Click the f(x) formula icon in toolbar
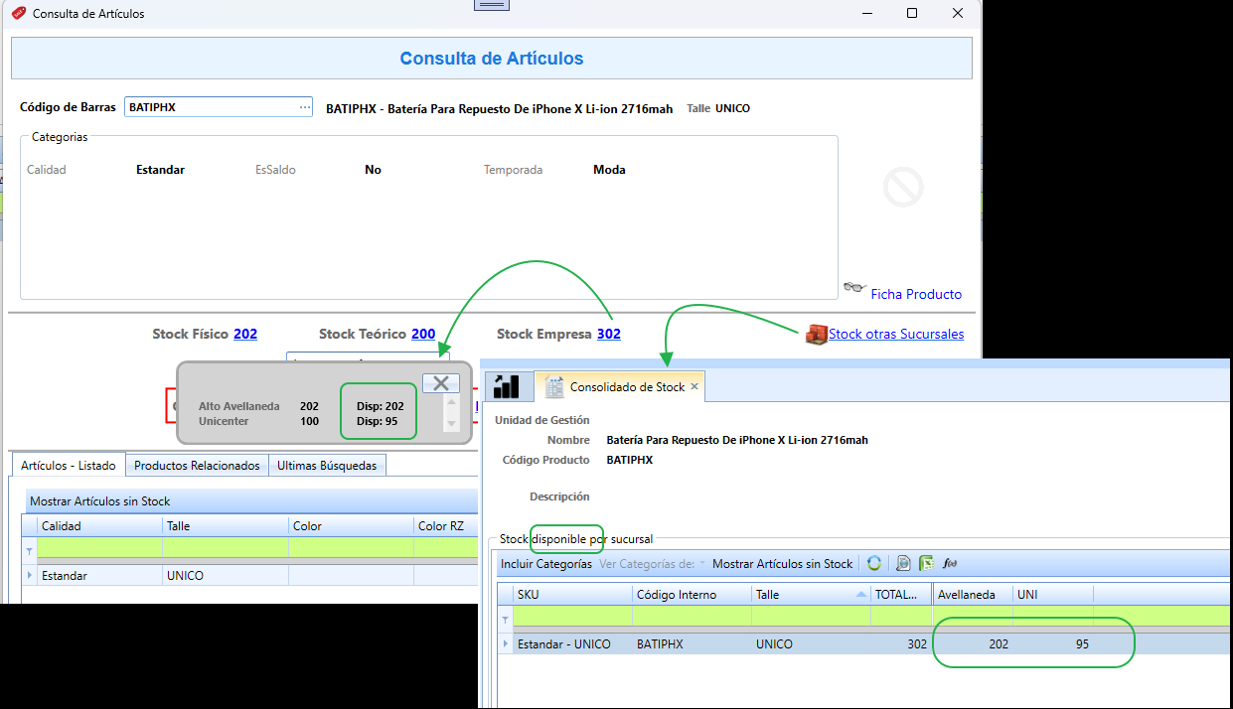This screenshot has height=709, width=1233. (950, 563)
